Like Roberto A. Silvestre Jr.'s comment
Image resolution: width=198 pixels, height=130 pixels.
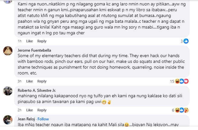pyautogui.click(x=29, y=110)
